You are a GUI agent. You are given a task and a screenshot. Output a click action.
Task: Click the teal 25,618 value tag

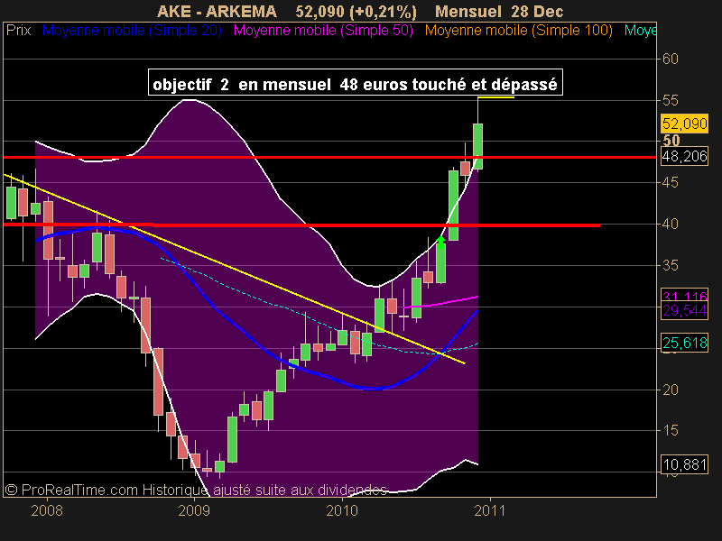684,343
